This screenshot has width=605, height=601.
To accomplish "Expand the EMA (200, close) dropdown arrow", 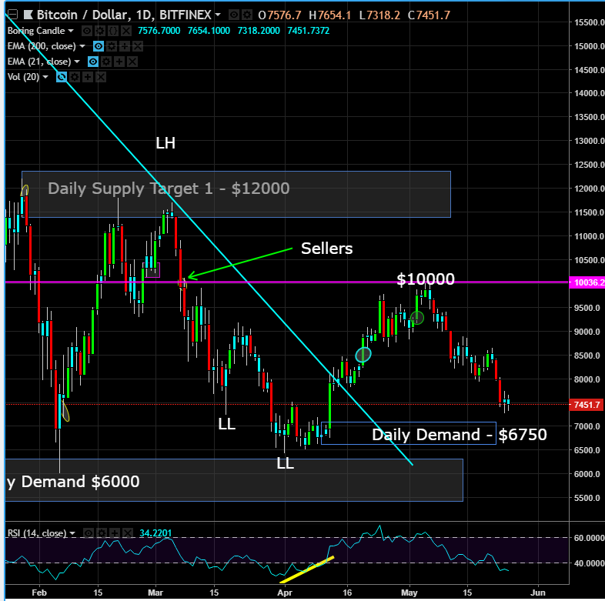I will coord(82,46).
